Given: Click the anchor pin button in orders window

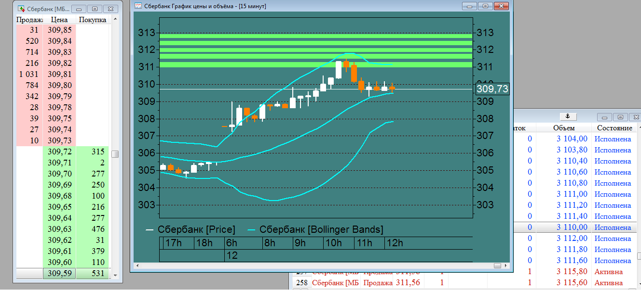Looking at the screenshot, I should point(568,116).
